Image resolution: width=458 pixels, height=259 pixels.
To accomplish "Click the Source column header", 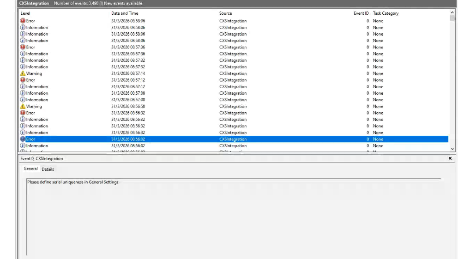I will [x=225, y=13].
